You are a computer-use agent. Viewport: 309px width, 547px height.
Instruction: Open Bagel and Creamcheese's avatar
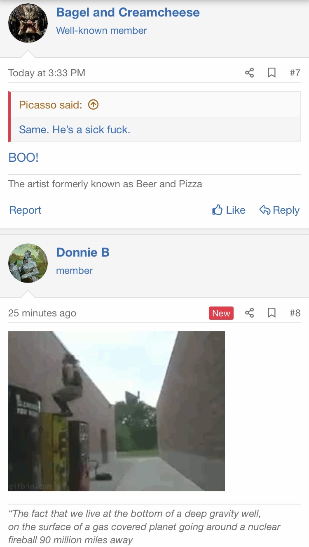(28, 23)
